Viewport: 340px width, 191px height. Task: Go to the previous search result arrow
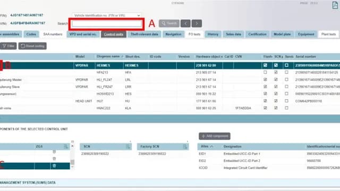click(185, 23)
